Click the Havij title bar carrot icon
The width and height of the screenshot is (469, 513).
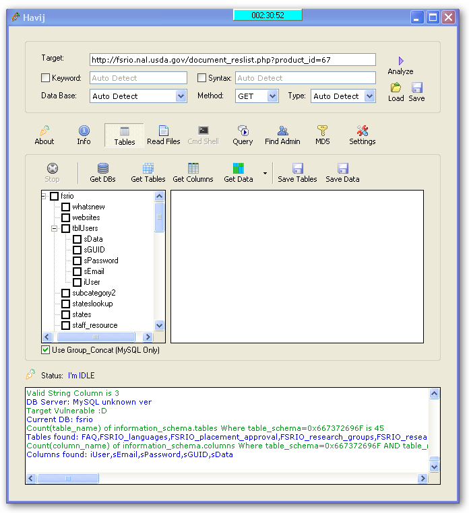[x=15, y=16]
